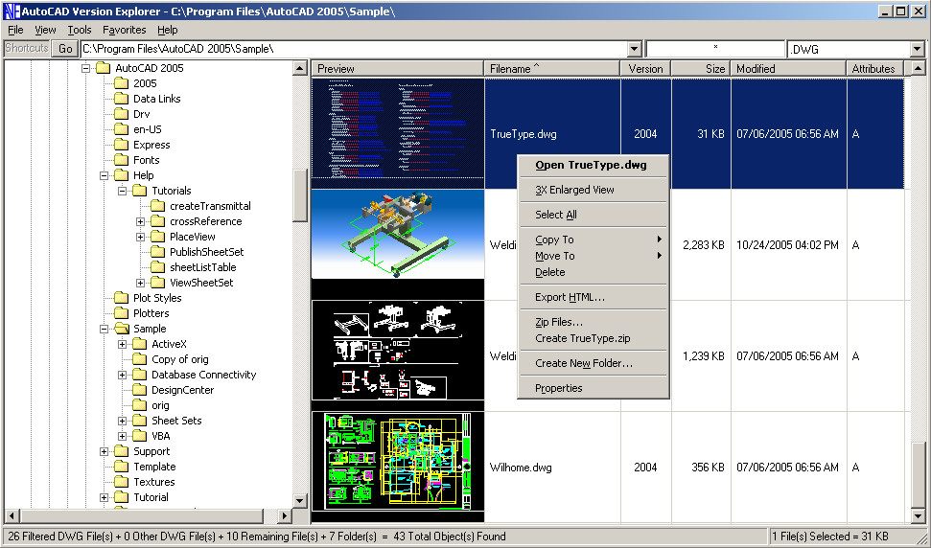Click the createTransmittal folder icon
This screenshot has height=548, width=931.
(158, 206)
